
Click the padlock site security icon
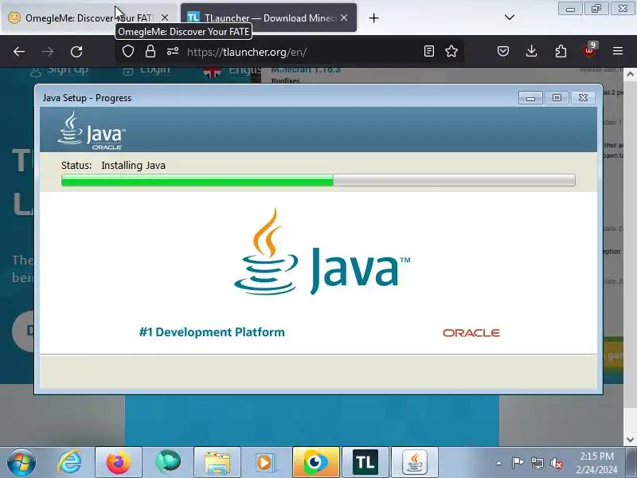[x=150, y=51]
